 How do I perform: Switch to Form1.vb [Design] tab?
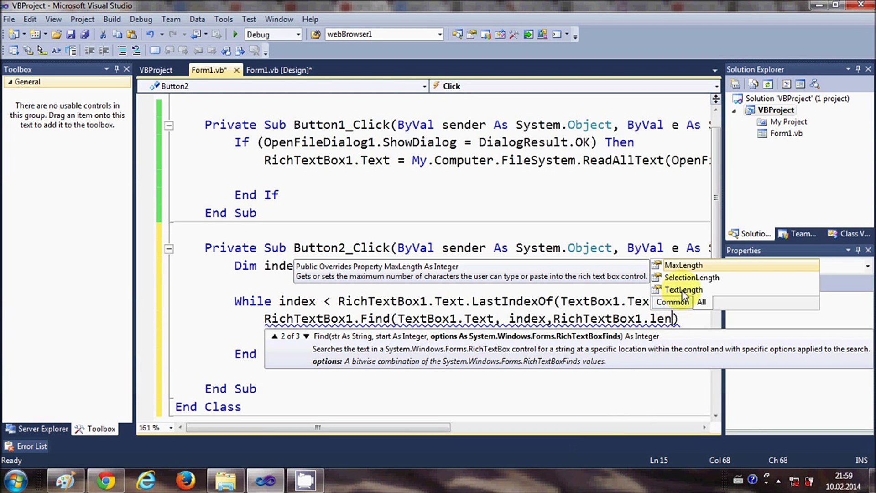click(279, 70)
